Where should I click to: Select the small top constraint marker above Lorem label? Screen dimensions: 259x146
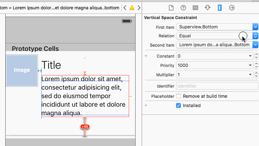pos(85,73)
